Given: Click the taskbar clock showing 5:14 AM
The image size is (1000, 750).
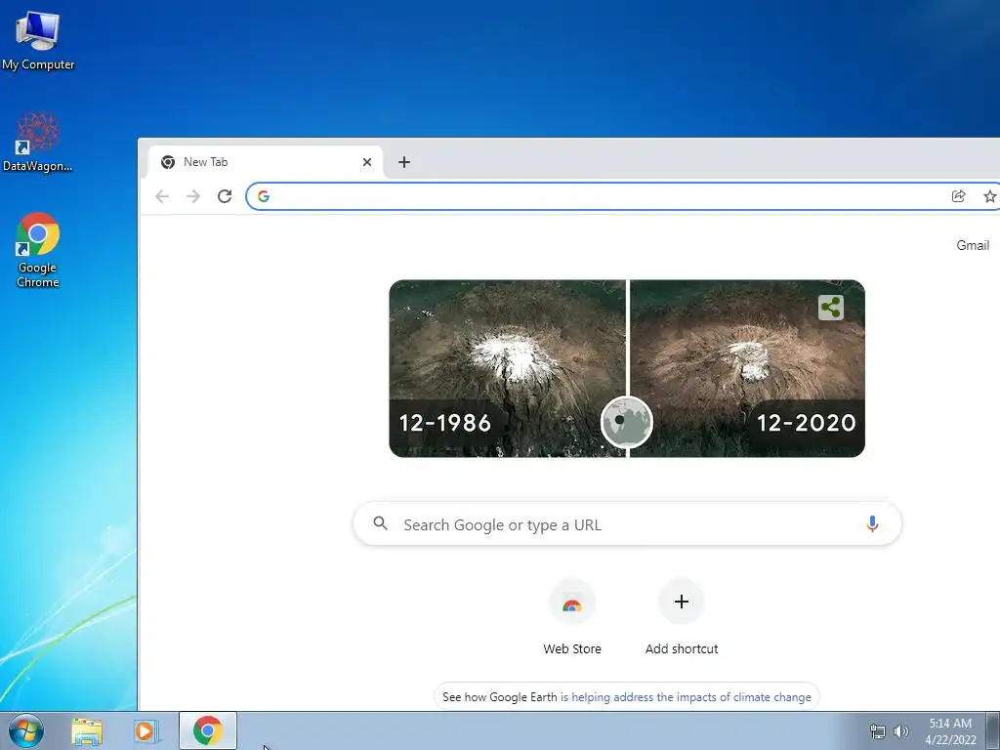Looking at the screenshot, I should point(950,731).
